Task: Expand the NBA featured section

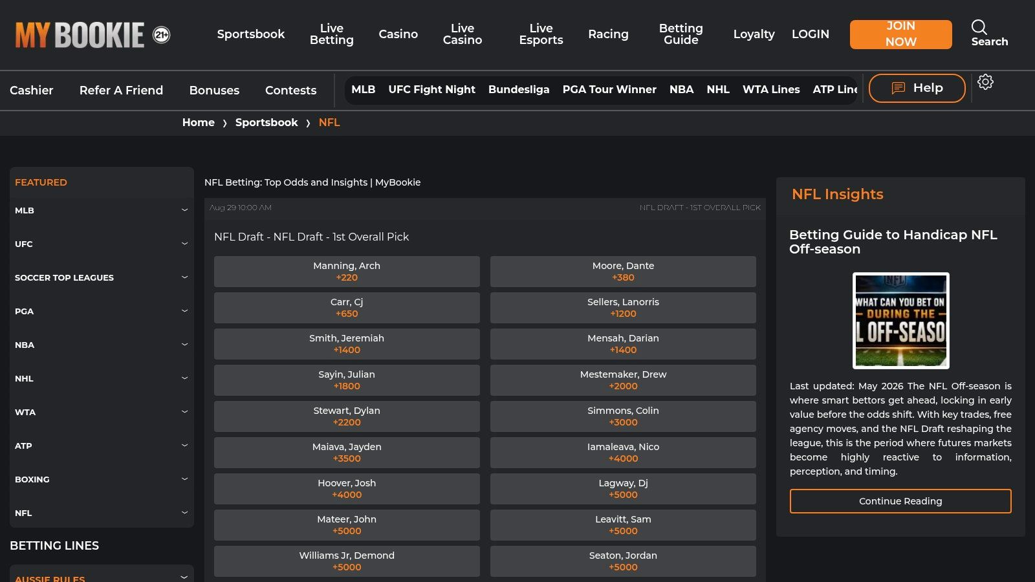Action: (102, 345)
